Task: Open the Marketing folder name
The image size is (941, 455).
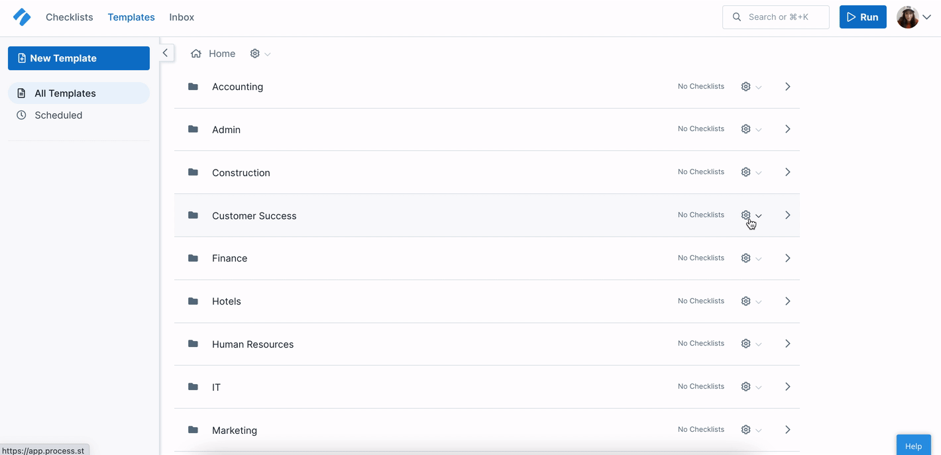Action: (235, 430)
